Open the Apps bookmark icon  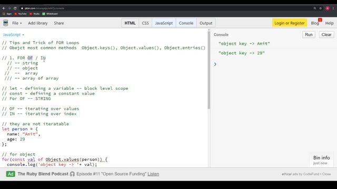4,14
